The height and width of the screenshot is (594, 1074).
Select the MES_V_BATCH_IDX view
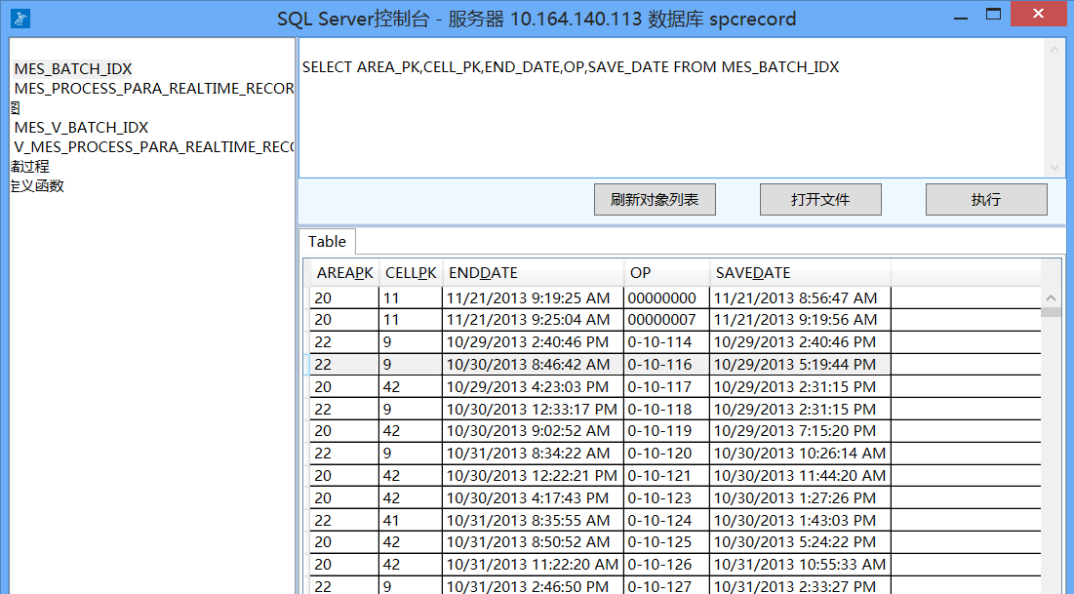[82, 128]
